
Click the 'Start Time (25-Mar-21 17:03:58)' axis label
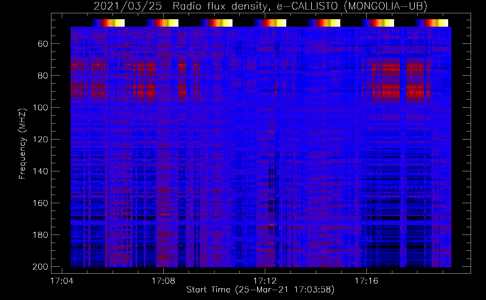point(260,290)
